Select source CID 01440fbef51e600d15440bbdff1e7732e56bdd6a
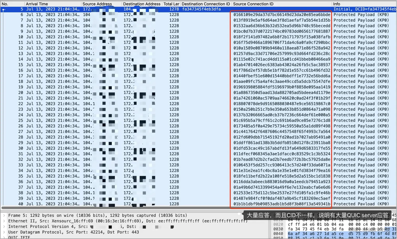This screenshot has width=397, height=239. click(282, 76)
